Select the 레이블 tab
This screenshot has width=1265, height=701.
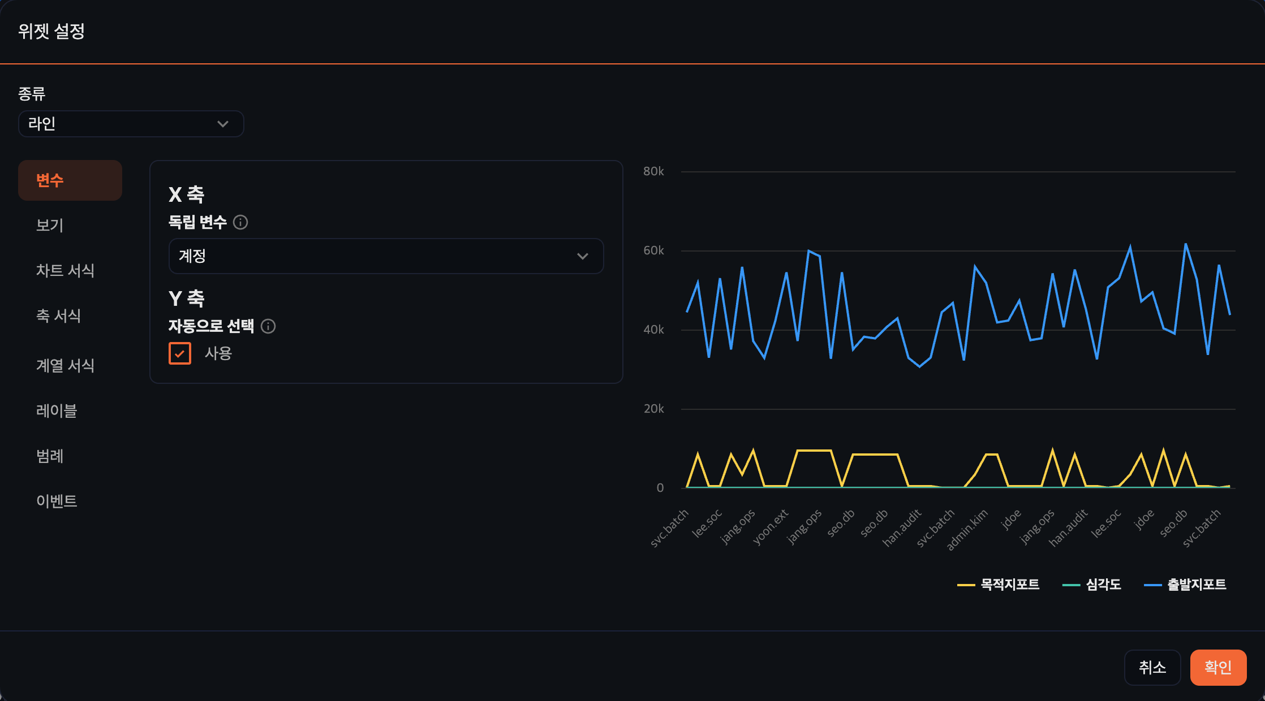tap(57, 411)
